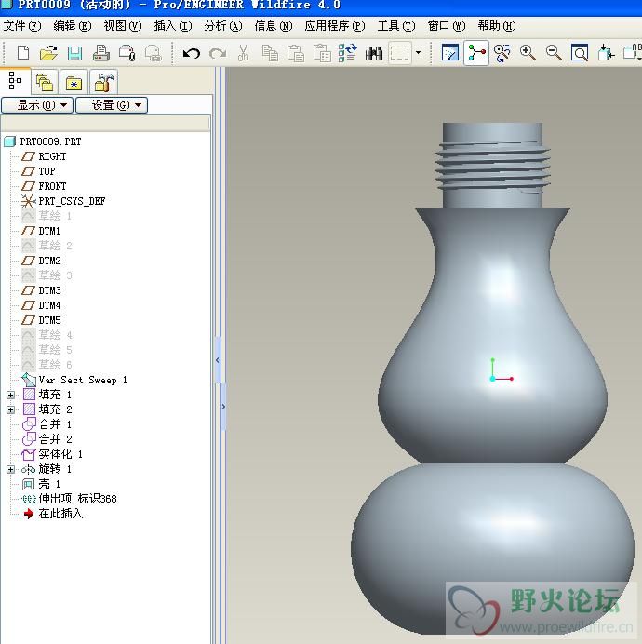
Task: Open the Find binoculars tool
Action: click(x=374, y=53)
